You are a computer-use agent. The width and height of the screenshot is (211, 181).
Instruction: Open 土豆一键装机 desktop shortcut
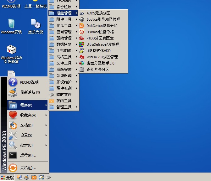(x=36, y=4)
